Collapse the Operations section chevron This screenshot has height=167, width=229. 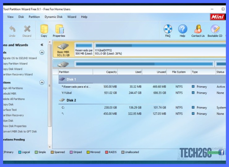[42, 83]
